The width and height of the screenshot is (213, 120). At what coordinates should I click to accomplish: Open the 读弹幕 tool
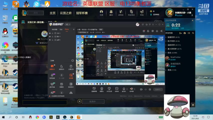[x=71, y=76]
